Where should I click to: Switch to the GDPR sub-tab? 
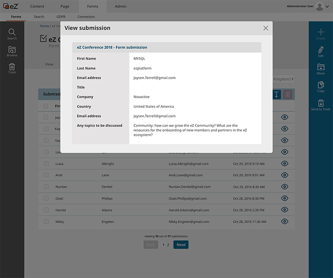click(61, 16)
